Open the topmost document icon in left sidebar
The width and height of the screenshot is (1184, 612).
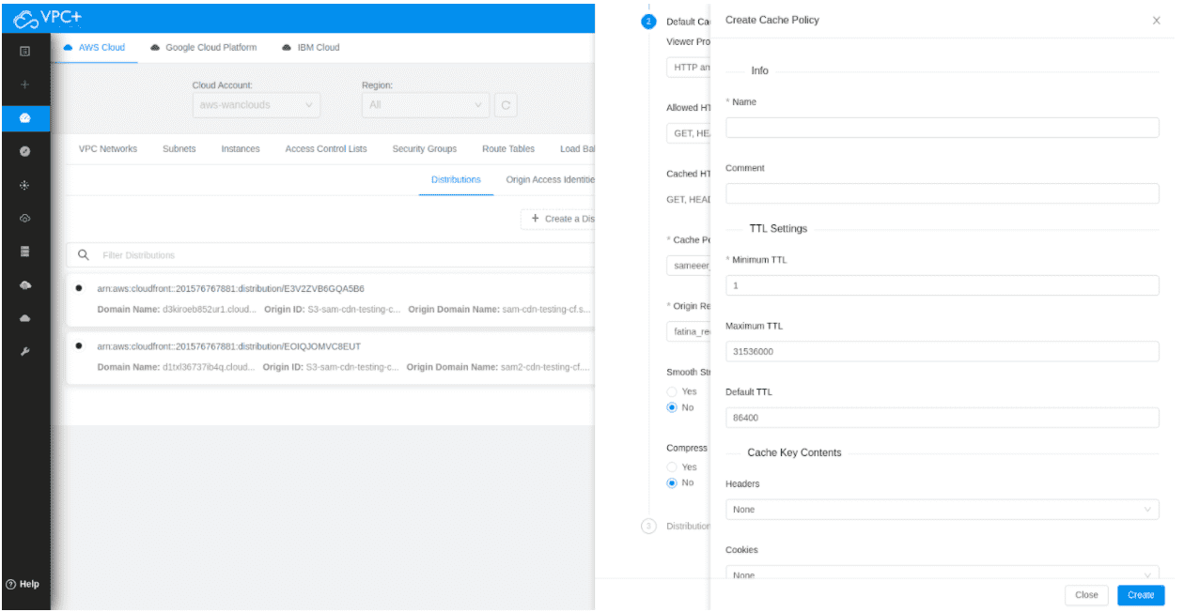tap(25, 50)
